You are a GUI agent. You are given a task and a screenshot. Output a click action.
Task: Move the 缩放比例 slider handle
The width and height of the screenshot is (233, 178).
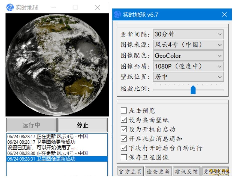point(193,90)
